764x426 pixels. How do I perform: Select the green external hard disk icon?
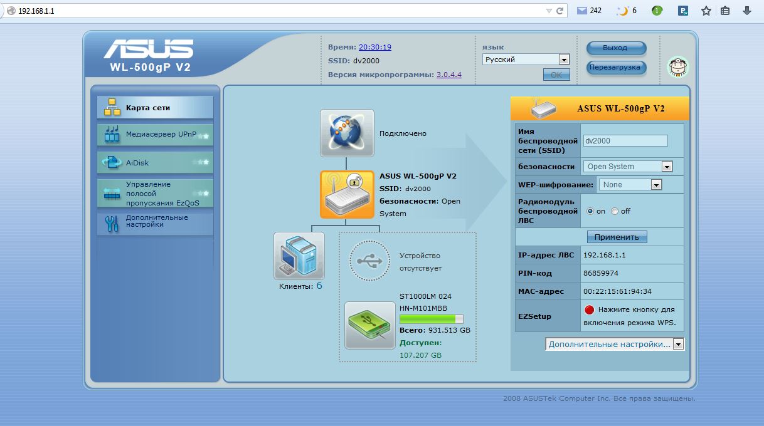click(369, 325)
